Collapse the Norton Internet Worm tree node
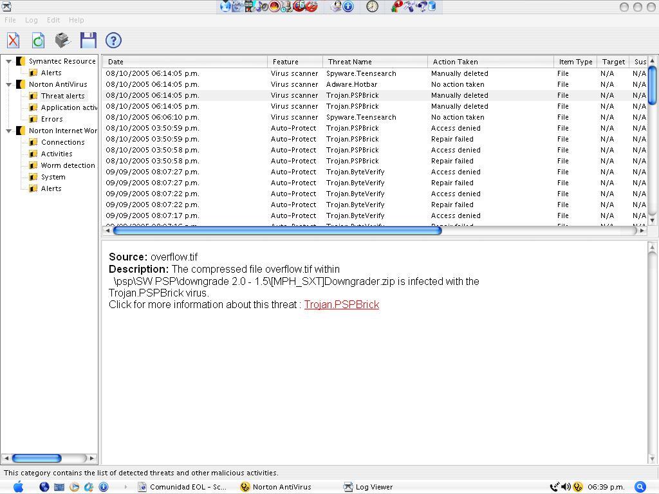The width and height of the screenshot is (659, 494). 8,131
